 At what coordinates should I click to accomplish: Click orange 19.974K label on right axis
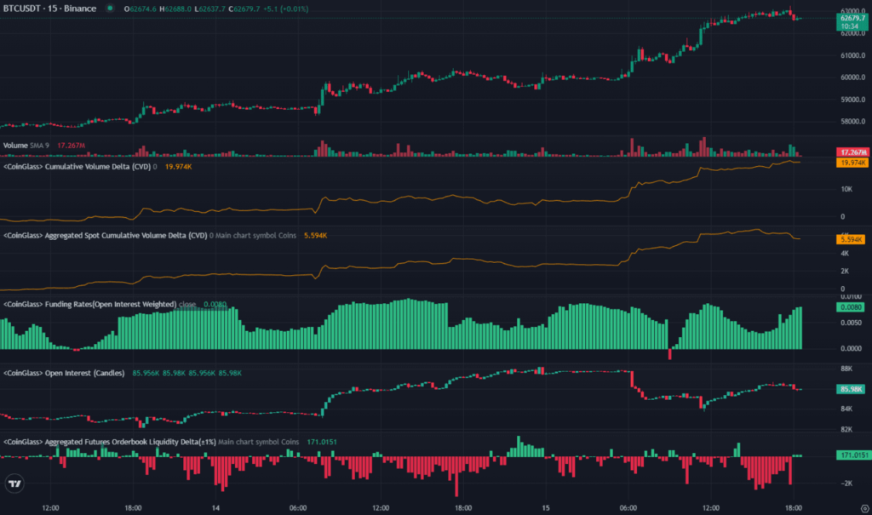pyautogui.click(x=852, y=163)
